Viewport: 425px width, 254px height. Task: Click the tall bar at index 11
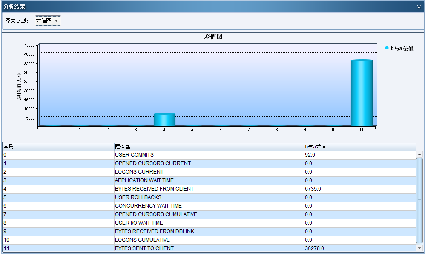(x=361, y=93)
